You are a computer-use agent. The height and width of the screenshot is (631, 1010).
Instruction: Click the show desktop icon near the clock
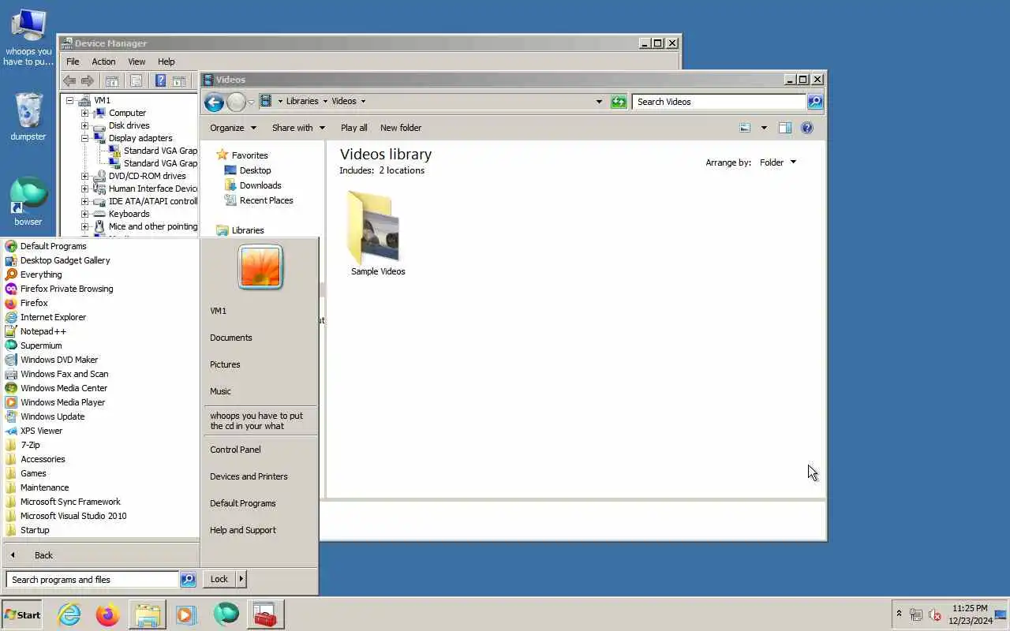(x=1001, y=614)
